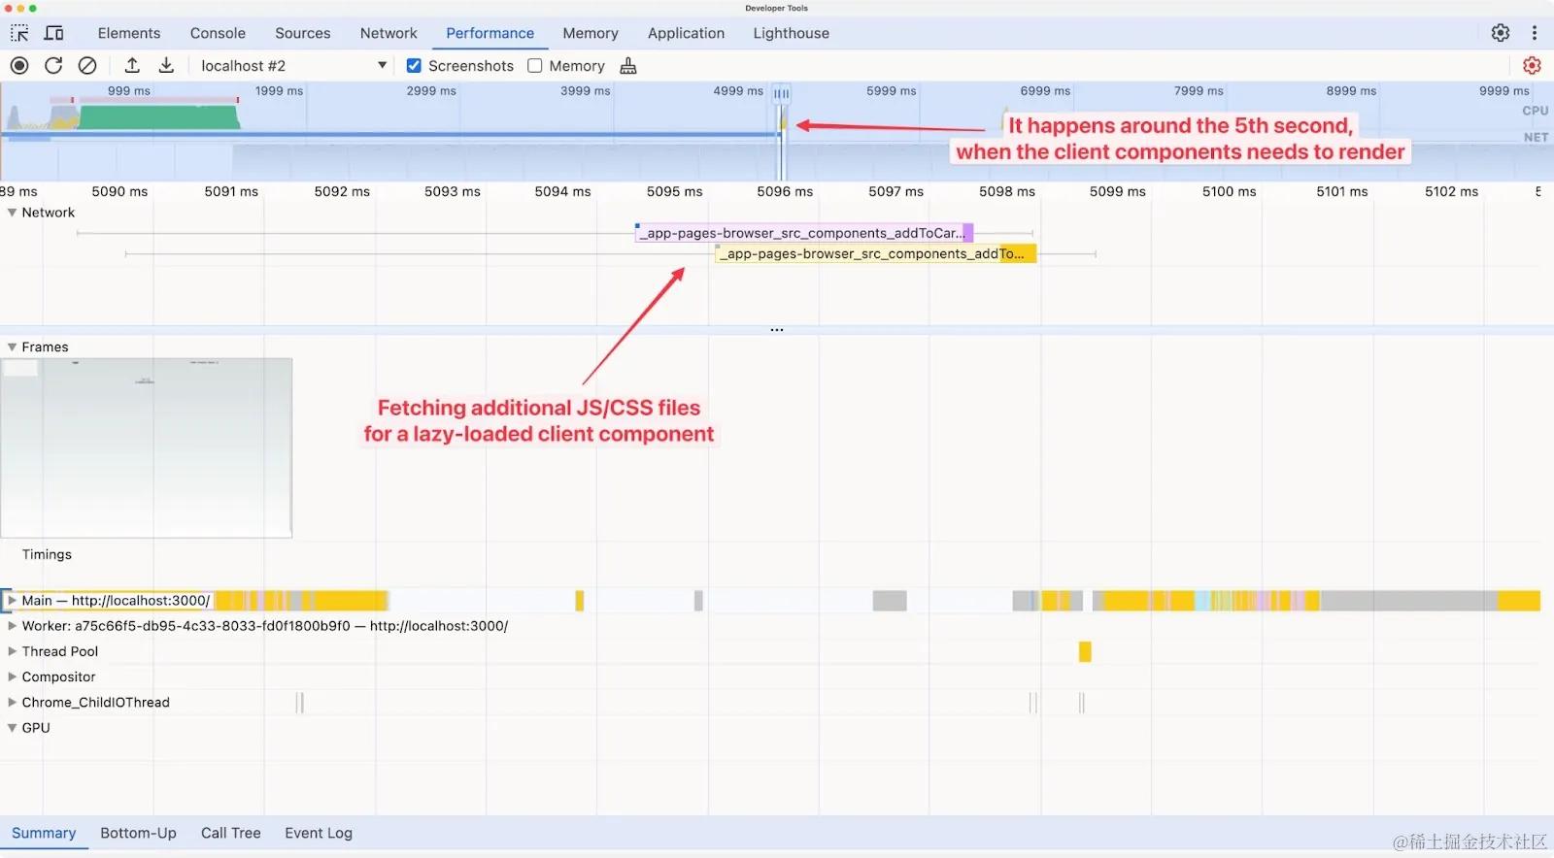The width and height of the screenshot is (1554, 858).
Task: Switch to the Console tab
Action: pos(218,33)
